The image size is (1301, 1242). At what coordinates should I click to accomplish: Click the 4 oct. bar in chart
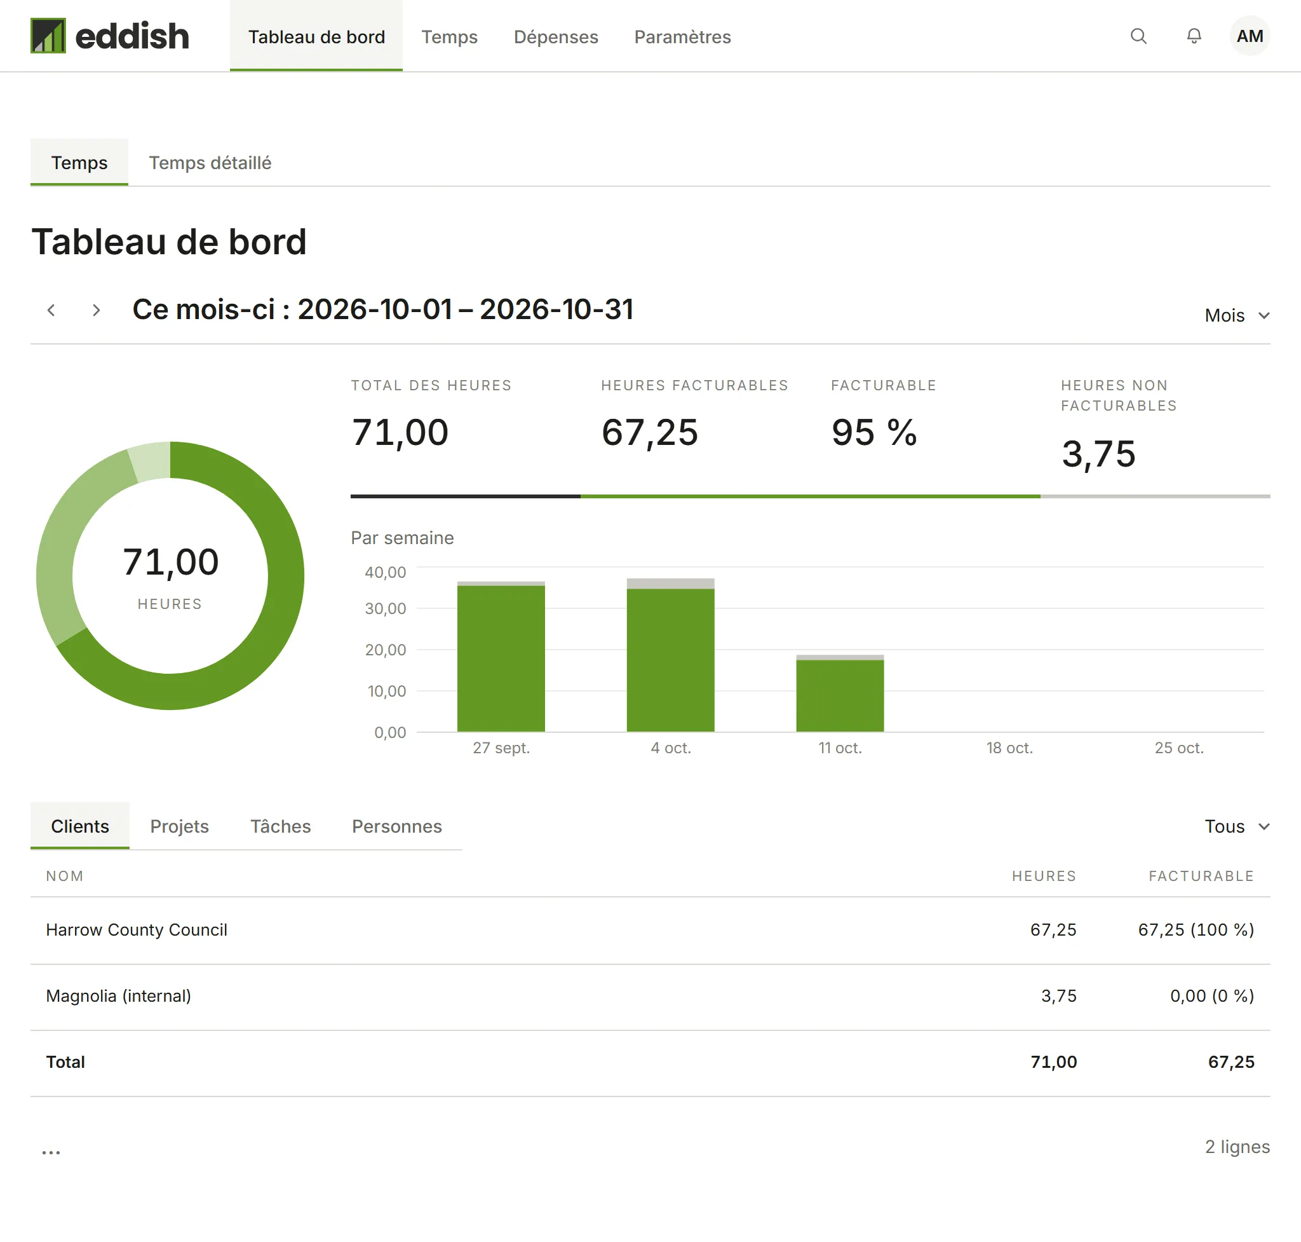pyautogui.click(x=670, y=655)
